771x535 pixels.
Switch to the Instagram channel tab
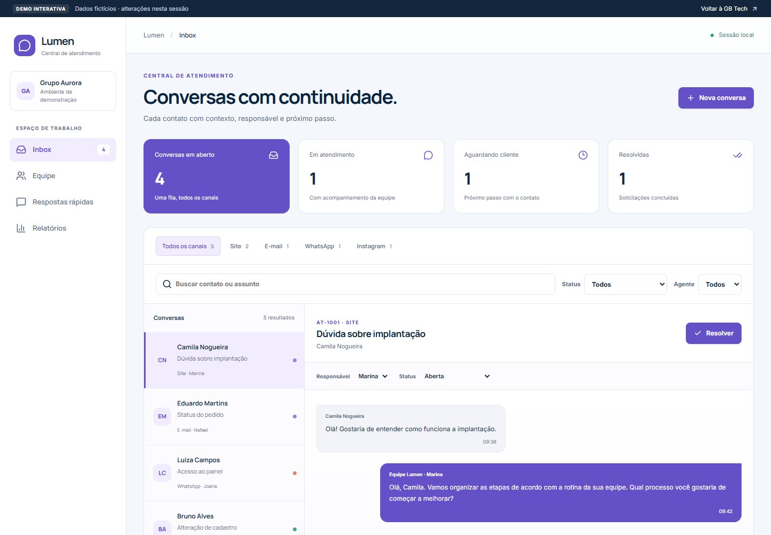374,246
